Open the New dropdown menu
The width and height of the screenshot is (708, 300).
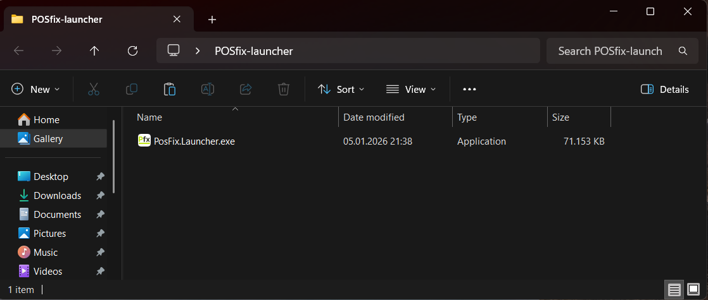tap(36, 89)
